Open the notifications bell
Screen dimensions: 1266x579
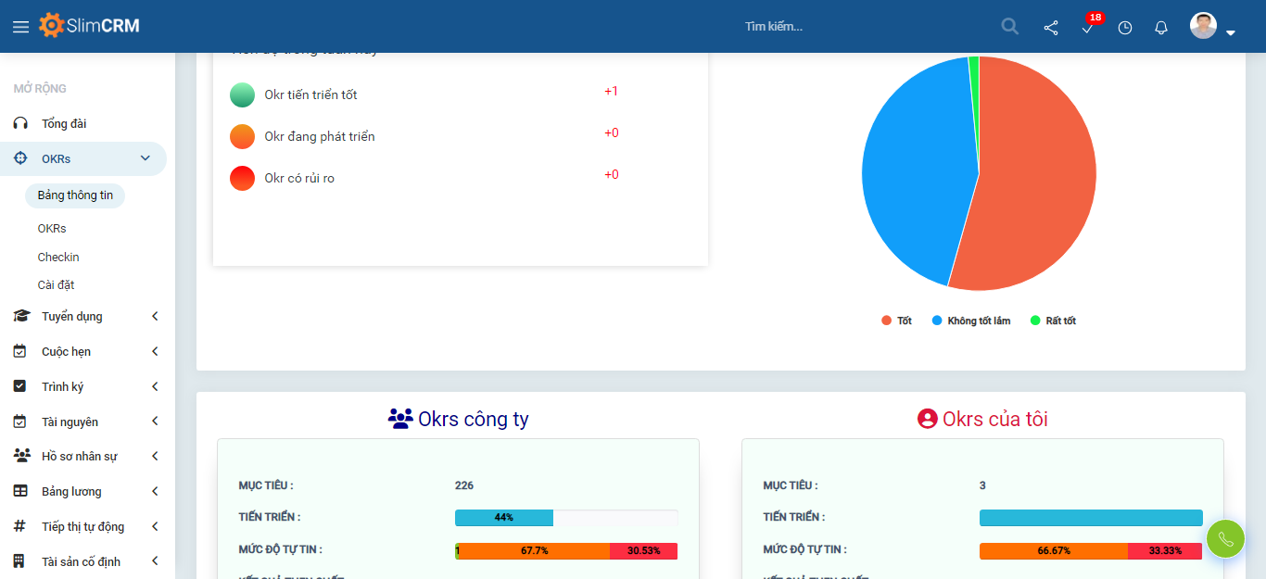tap(1161, 28)
